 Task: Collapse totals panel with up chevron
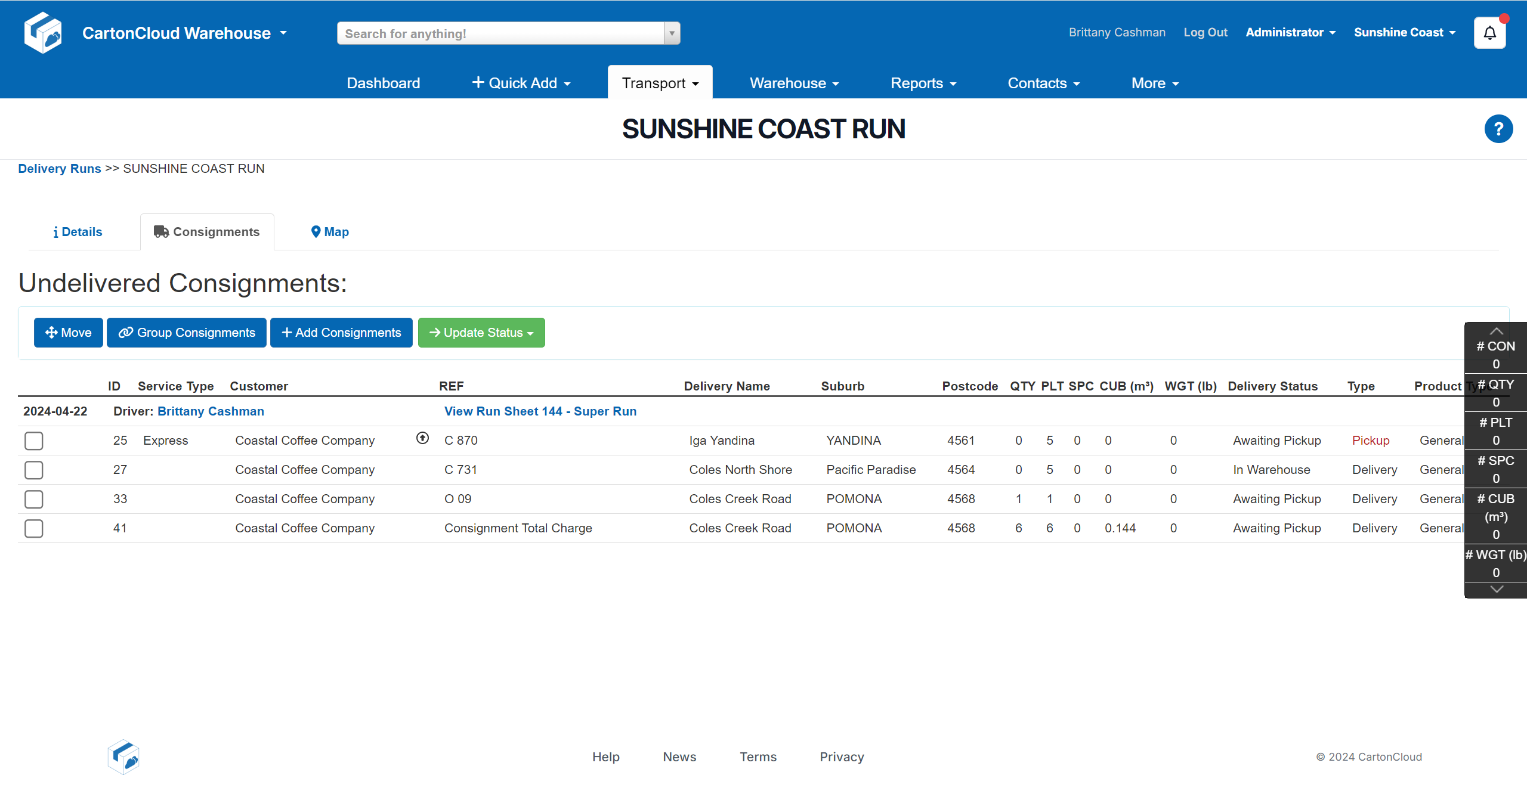tap(1495, 331)
